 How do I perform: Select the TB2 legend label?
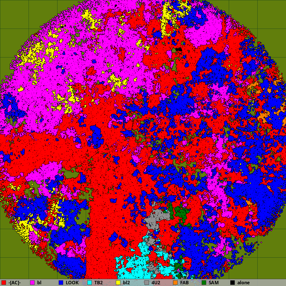pyautogui.click(x=99, y=283)
